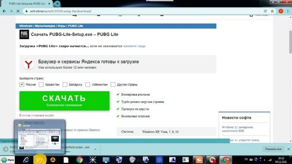The height and width of the screenshot is (164, 292).
Task: Close the PUBG-Lite-Setup.exe tab
Action: [49, 4]
